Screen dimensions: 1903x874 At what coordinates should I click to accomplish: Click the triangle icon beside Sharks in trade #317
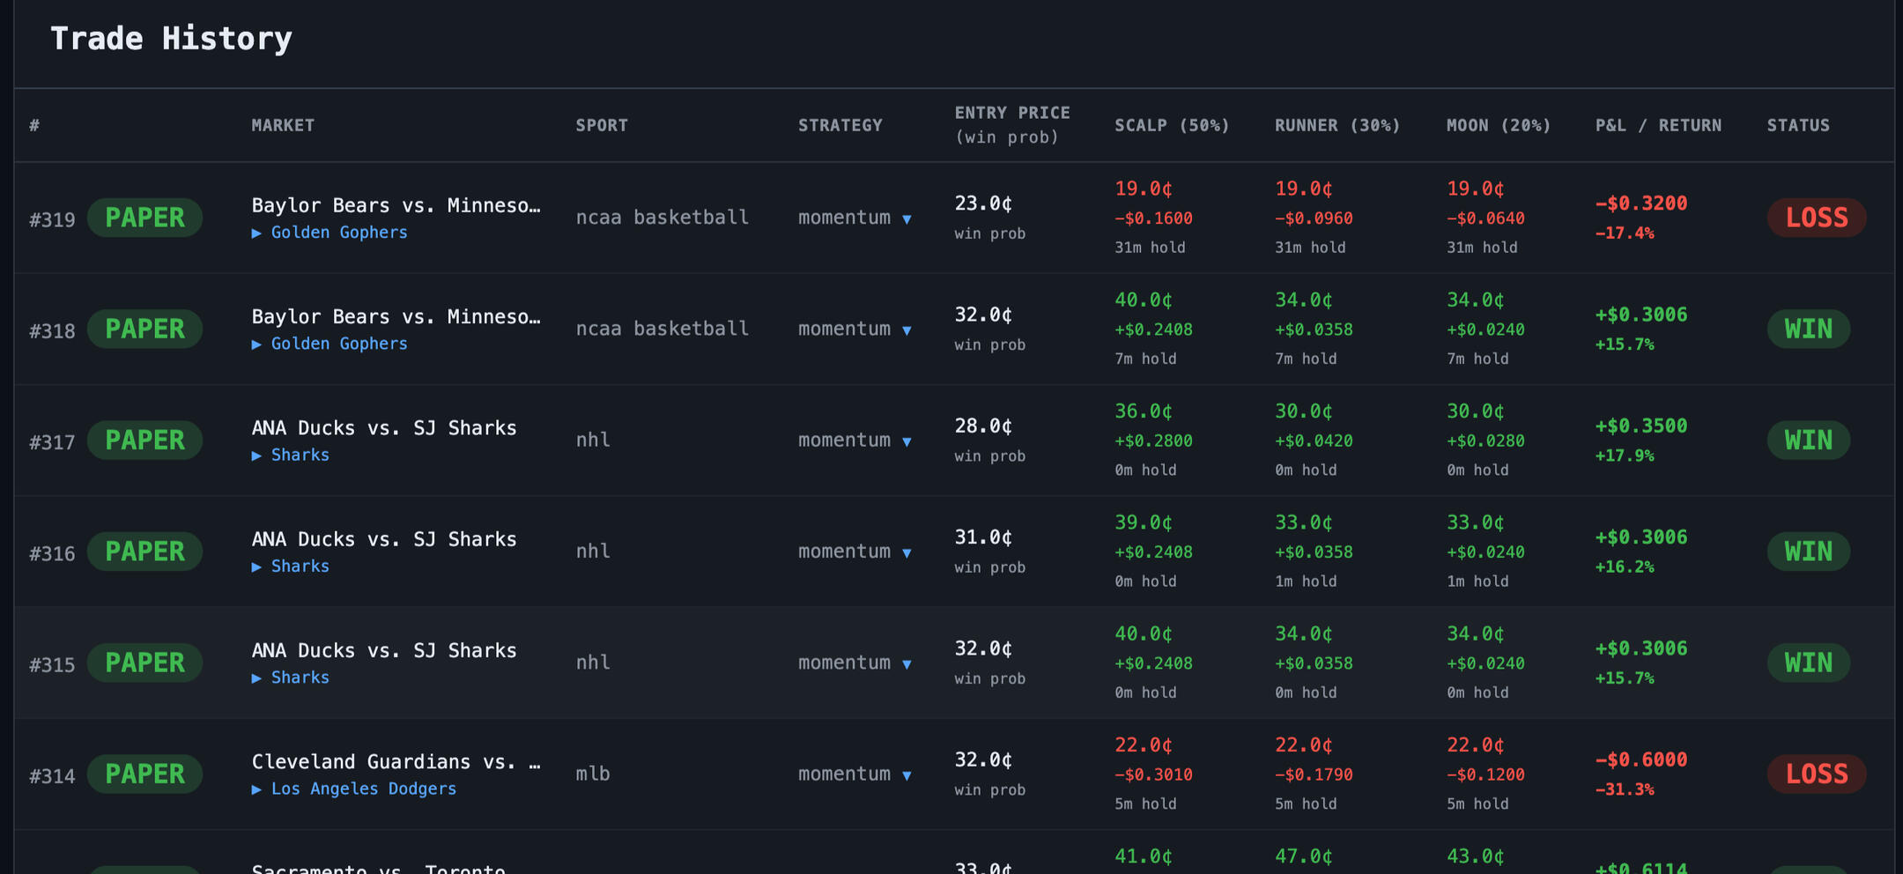click(256, 456)
